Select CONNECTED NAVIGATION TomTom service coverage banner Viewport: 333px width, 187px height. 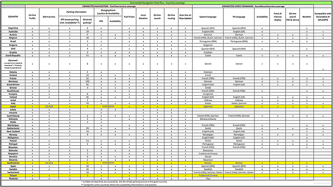click(109, 6)
